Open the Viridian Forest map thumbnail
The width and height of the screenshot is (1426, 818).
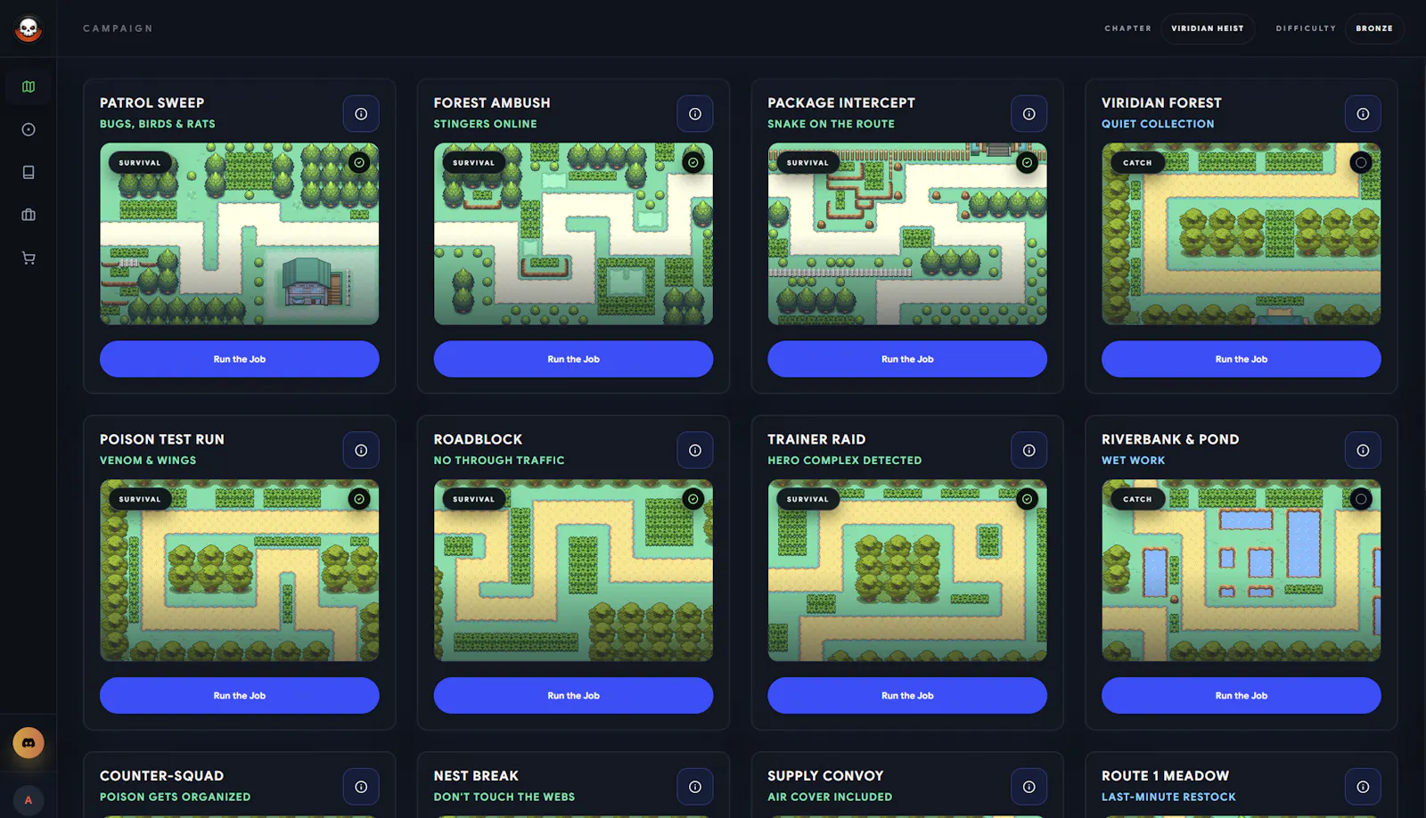1242,234
